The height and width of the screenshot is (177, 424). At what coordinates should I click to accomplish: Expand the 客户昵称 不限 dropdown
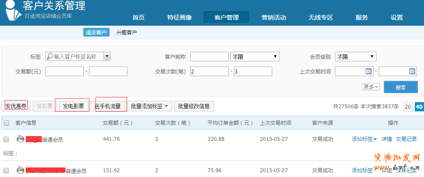255,57
